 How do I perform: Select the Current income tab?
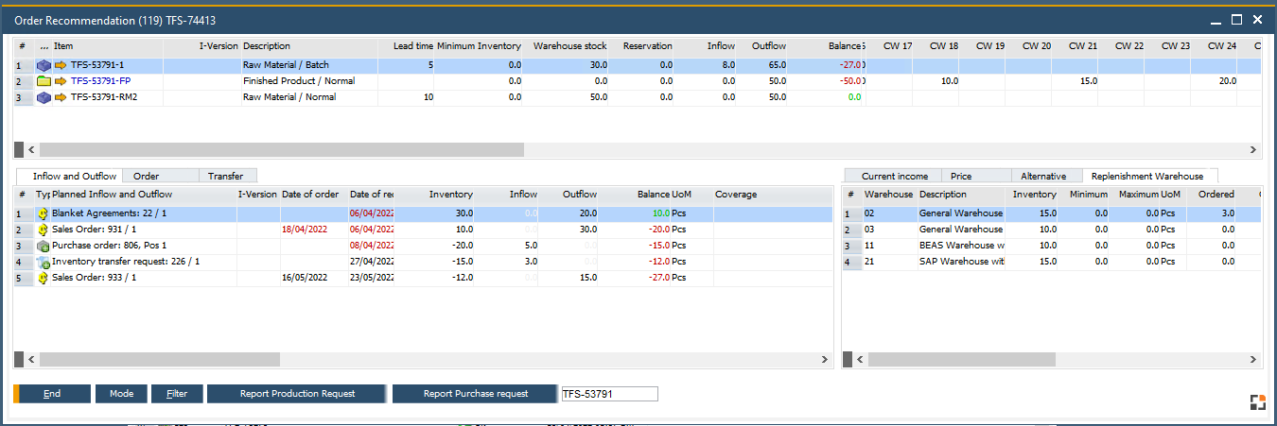pos(894,176)
